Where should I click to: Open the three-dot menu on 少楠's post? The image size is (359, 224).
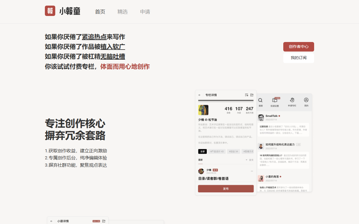click(252, 171)
